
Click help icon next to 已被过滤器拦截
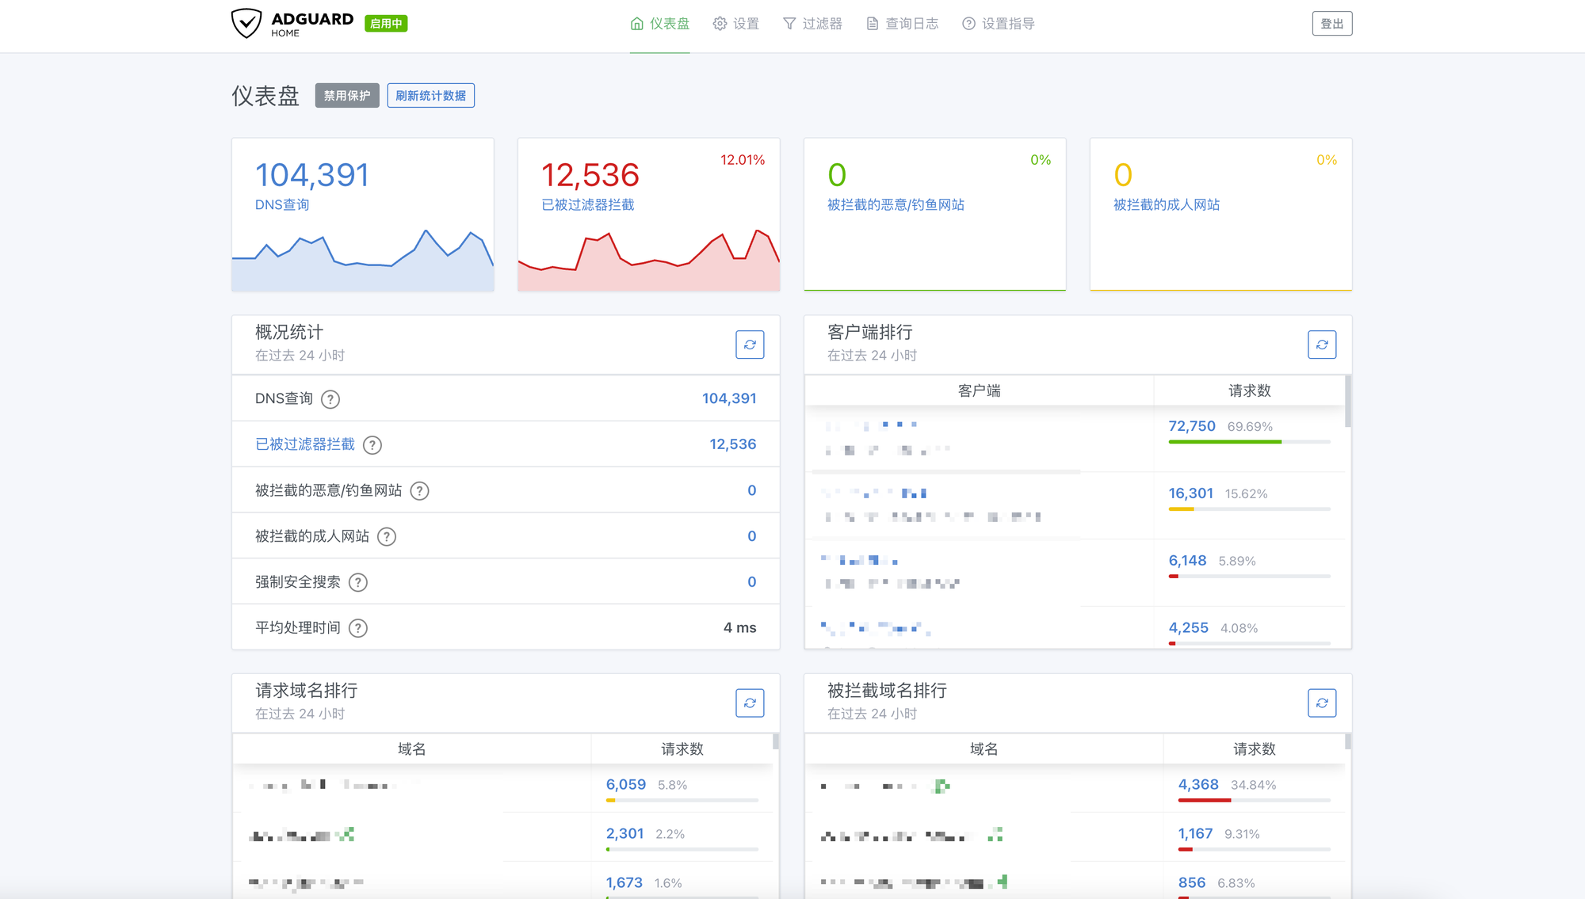[372, 445]
